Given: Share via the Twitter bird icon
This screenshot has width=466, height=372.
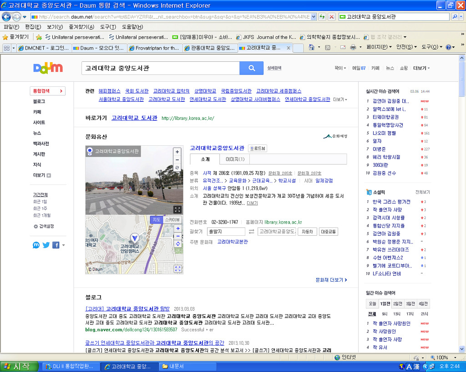Looking at the screenshot, I should (46, 245).
